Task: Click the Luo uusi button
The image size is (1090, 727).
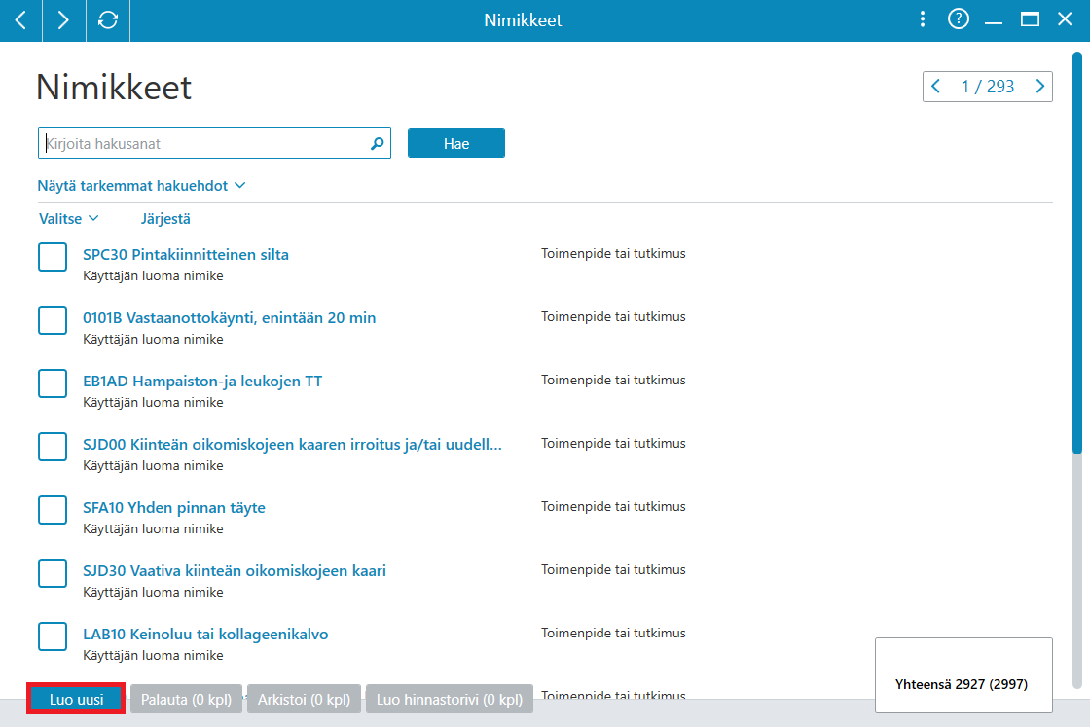Action: 77,699
